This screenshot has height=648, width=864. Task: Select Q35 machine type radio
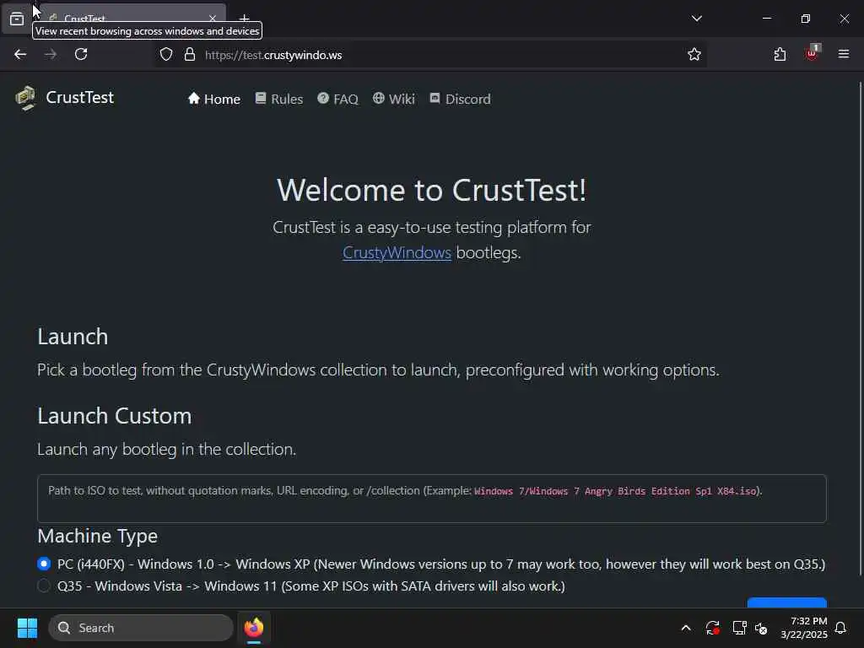point(44,586)
